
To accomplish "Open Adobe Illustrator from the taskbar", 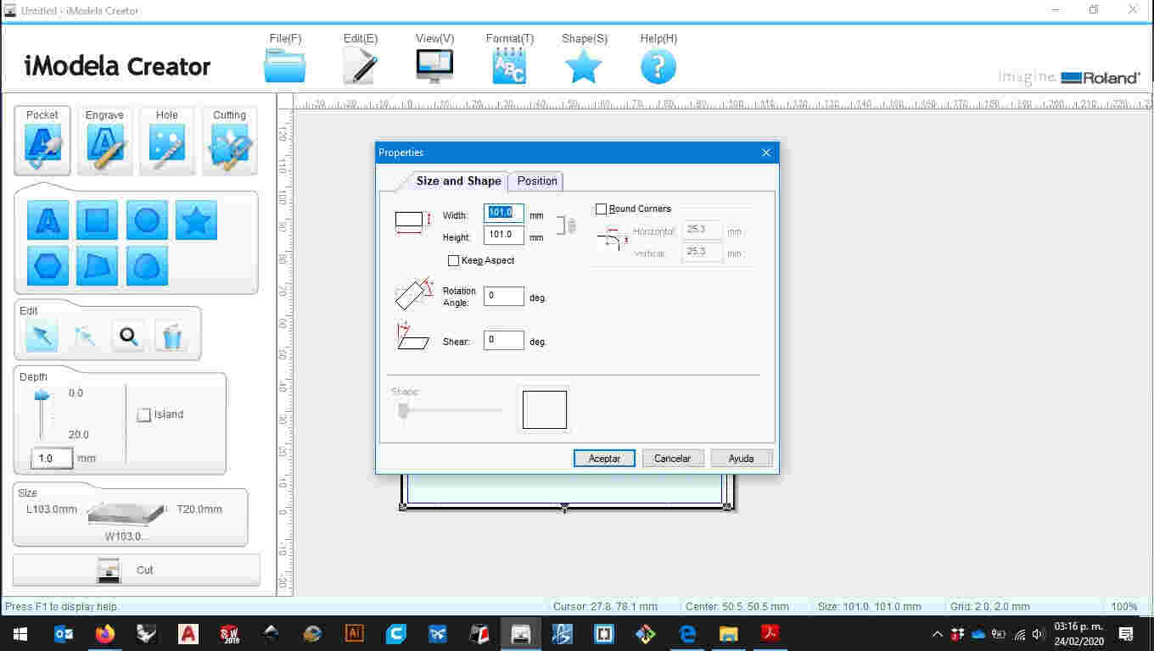I will click(355, 633).
